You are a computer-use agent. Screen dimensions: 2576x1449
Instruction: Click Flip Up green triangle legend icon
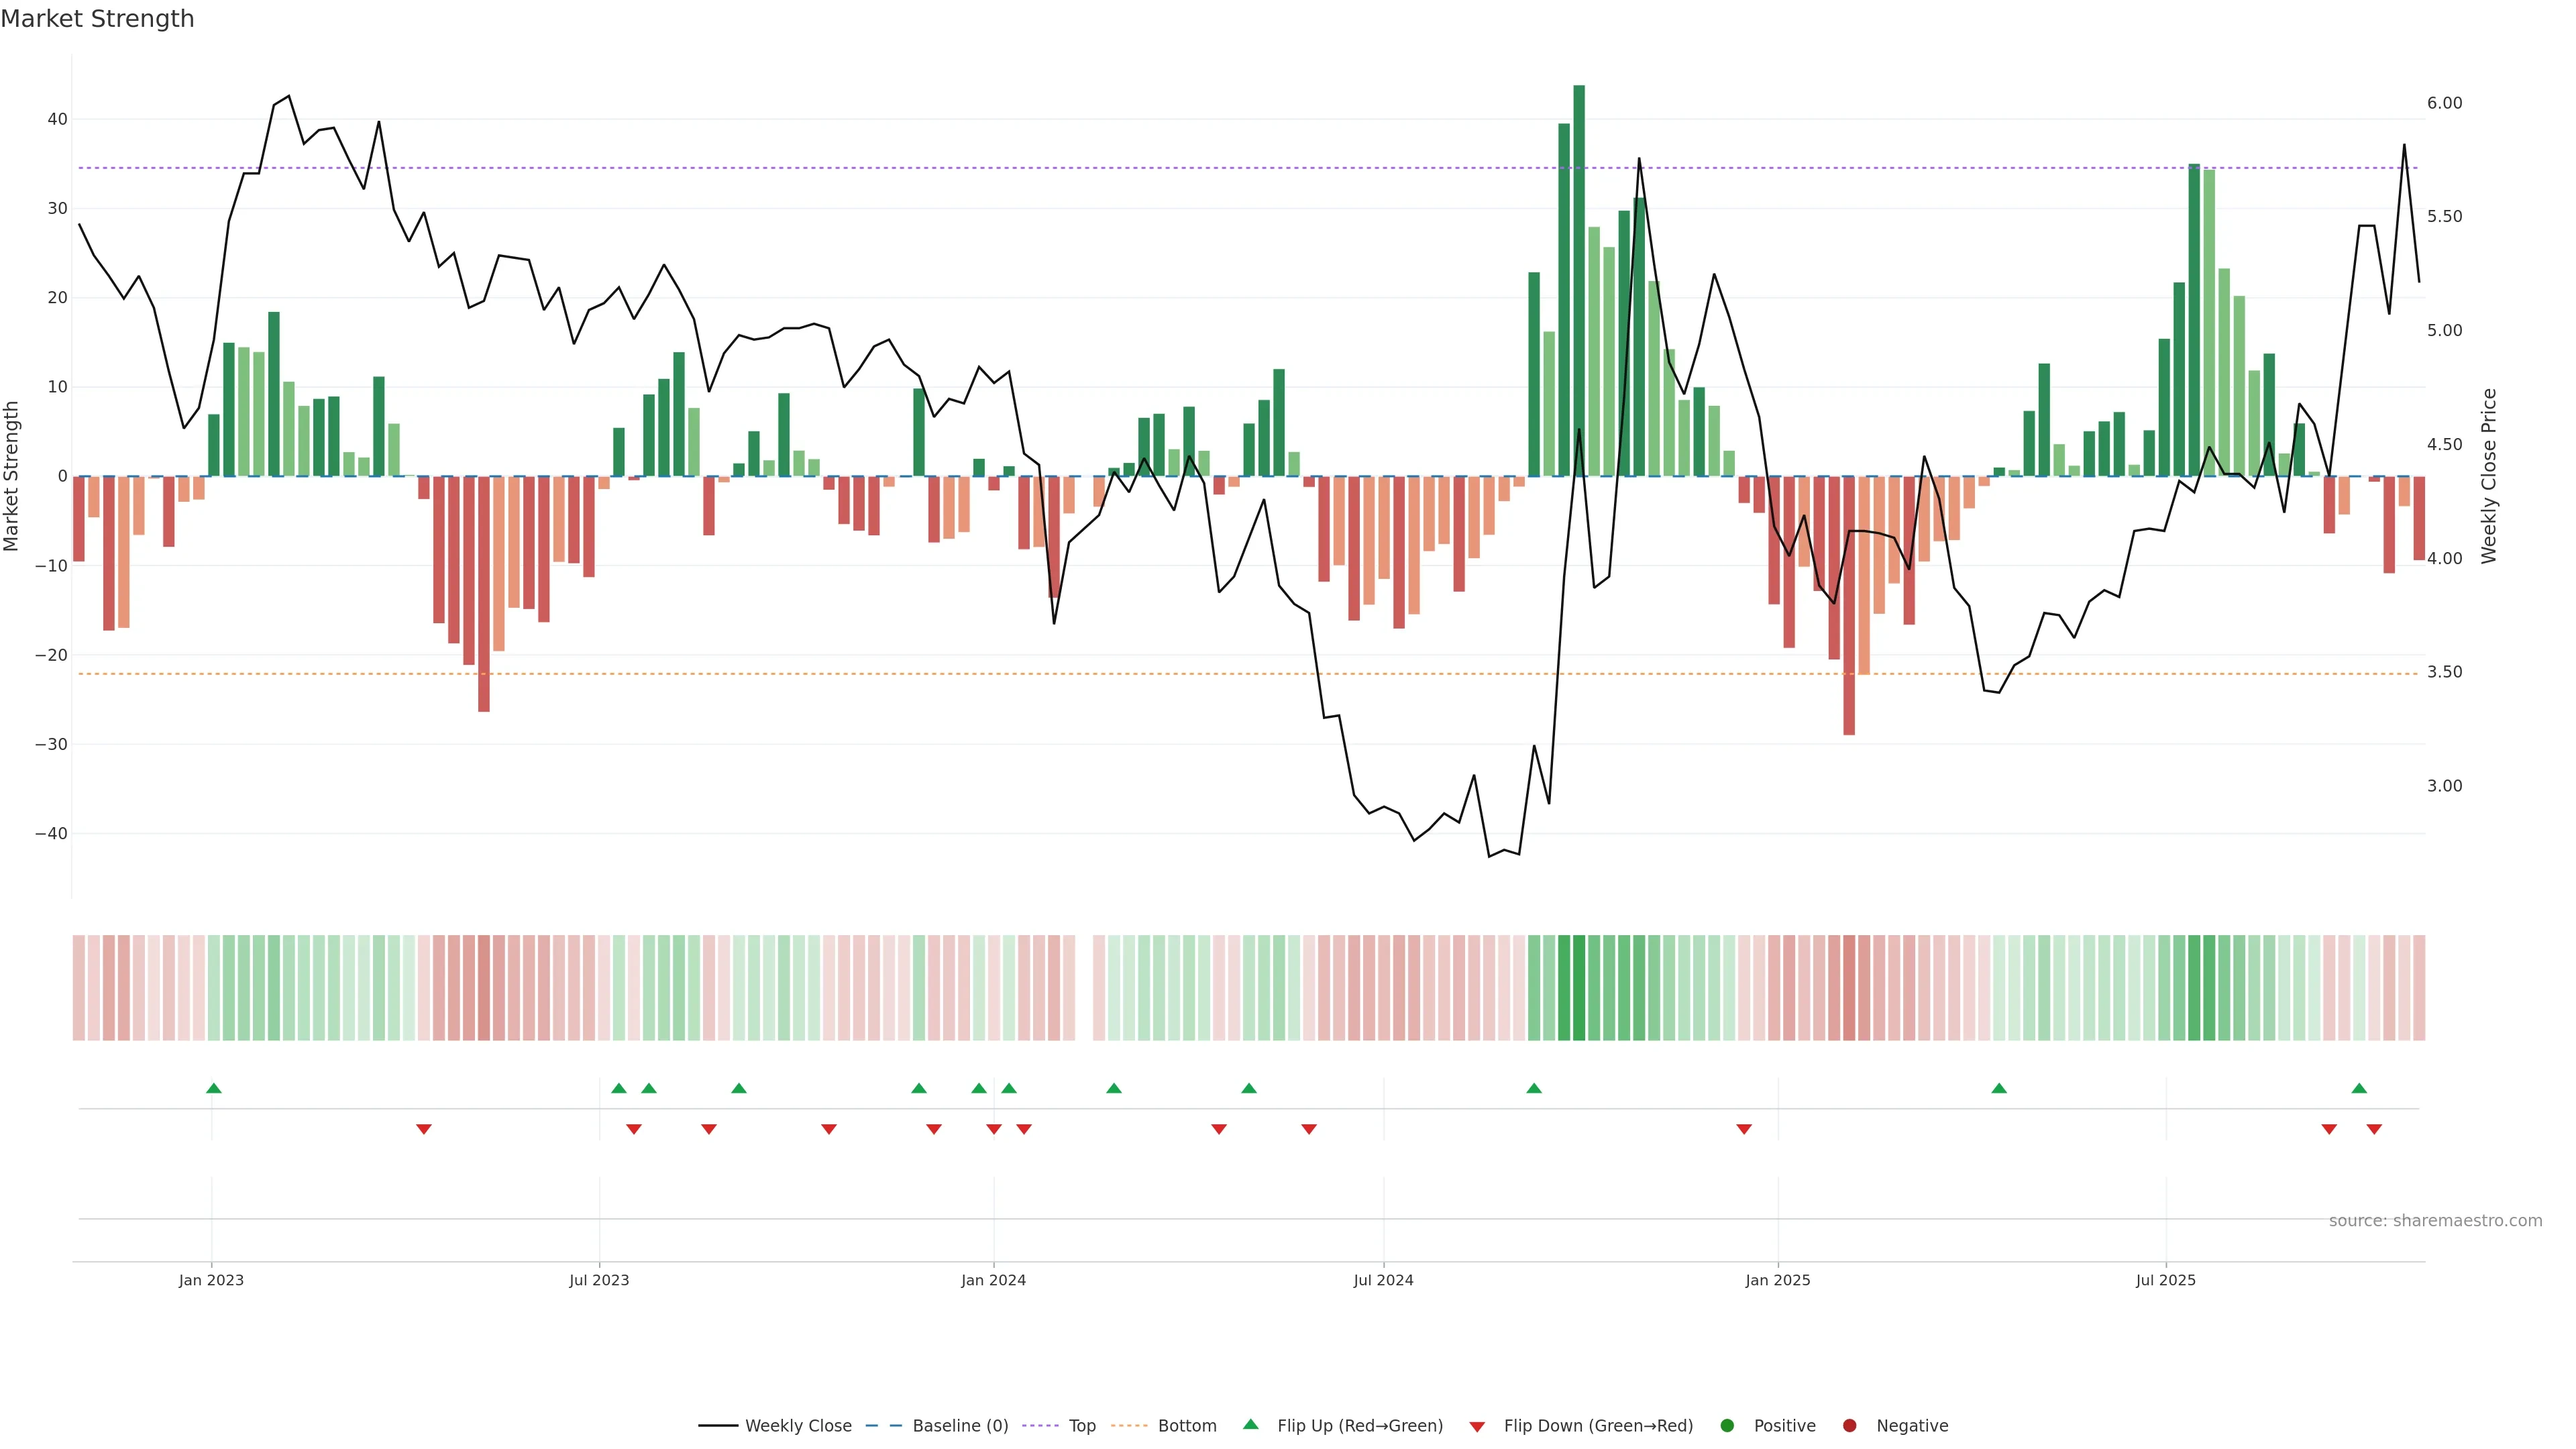pos(1250,1425)
